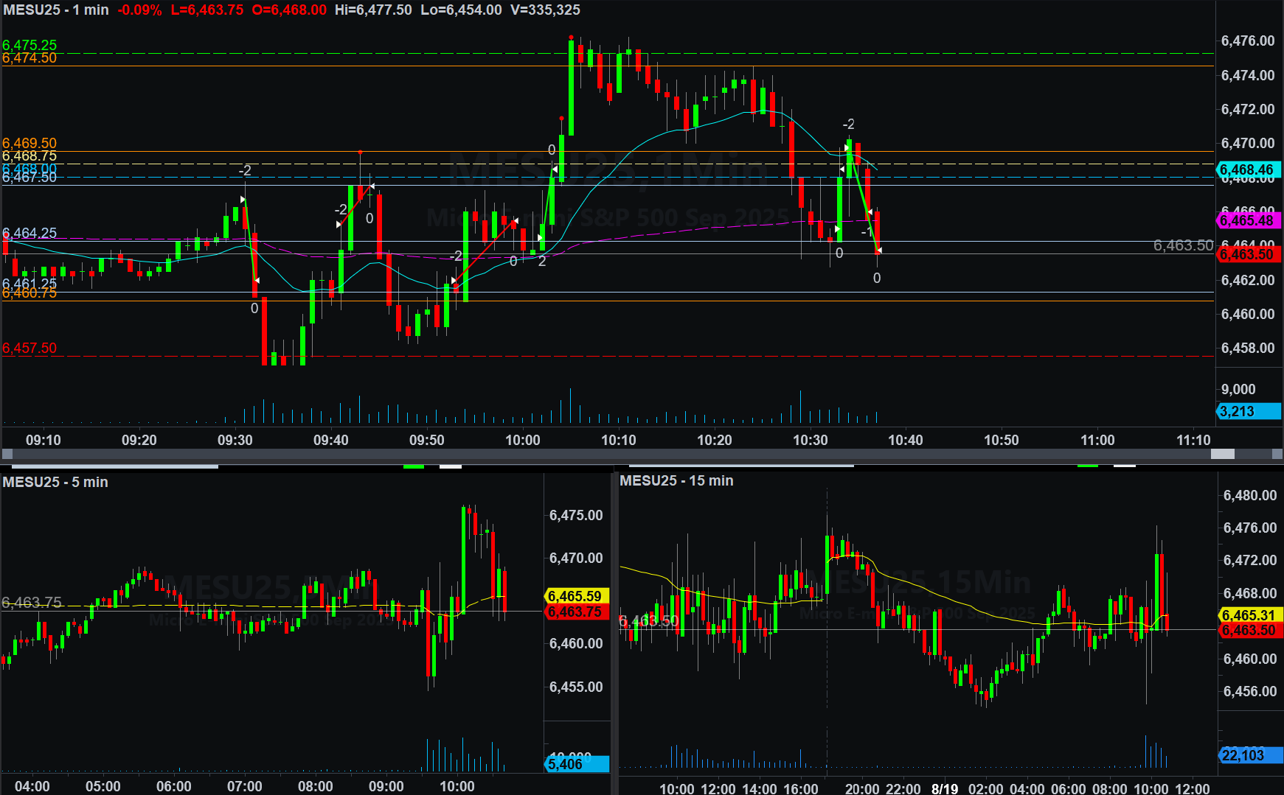Click the blue 3,213 volume marker
1284x795 pixels.
(1248, 411)
